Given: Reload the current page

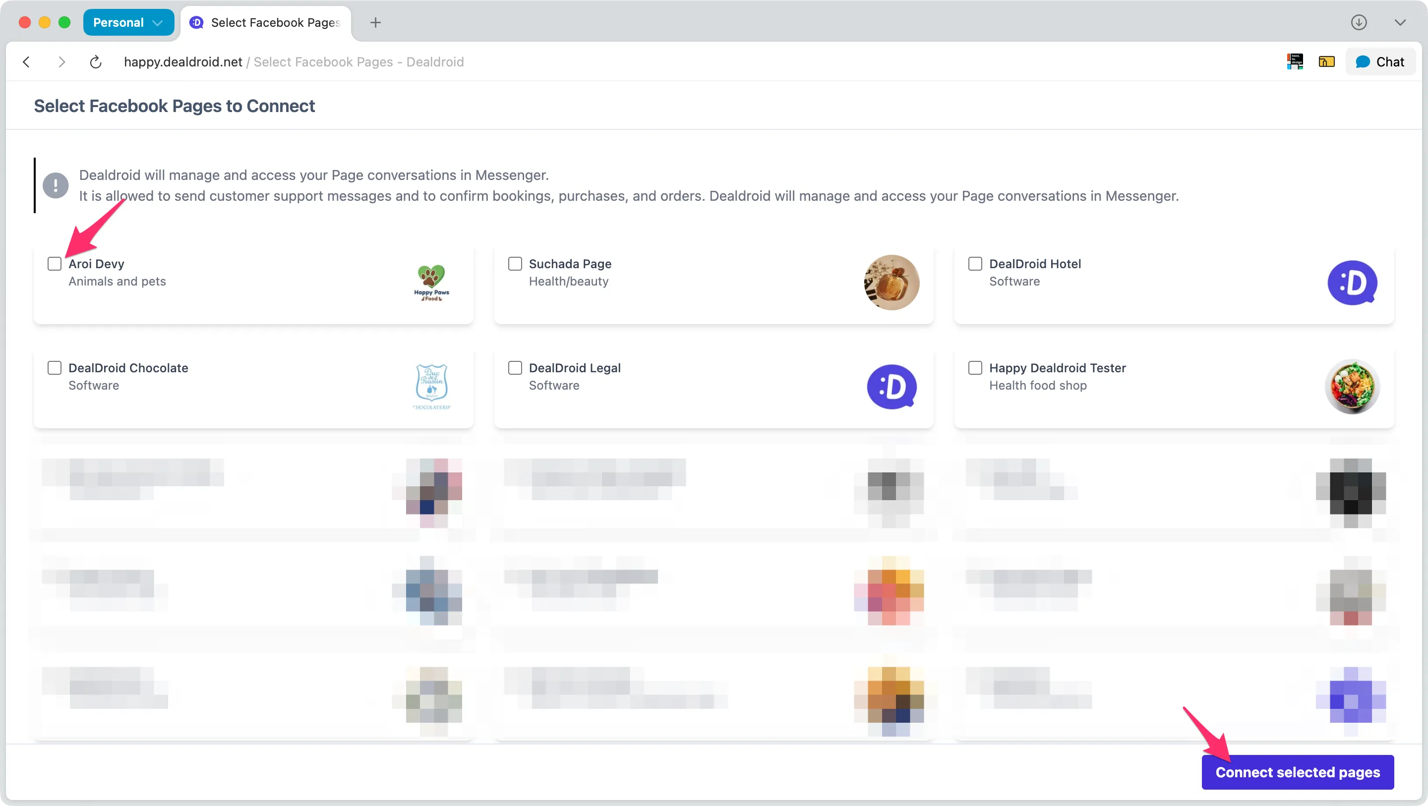Looking at the screenshot, I should (95, 61).
